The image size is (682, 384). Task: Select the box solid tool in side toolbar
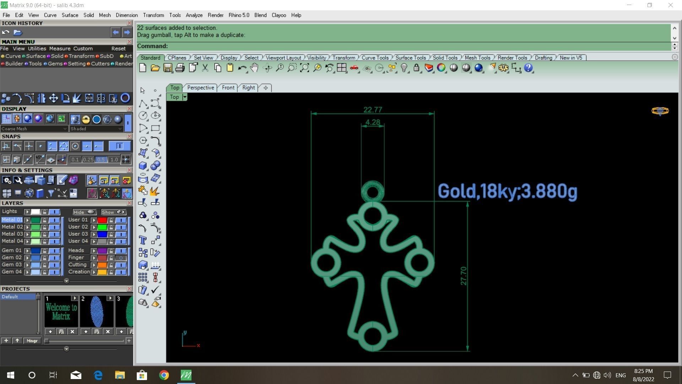[143, 166]
